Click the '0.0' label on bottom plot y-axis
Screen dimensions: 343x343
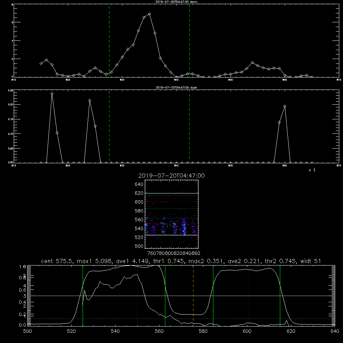23,325
